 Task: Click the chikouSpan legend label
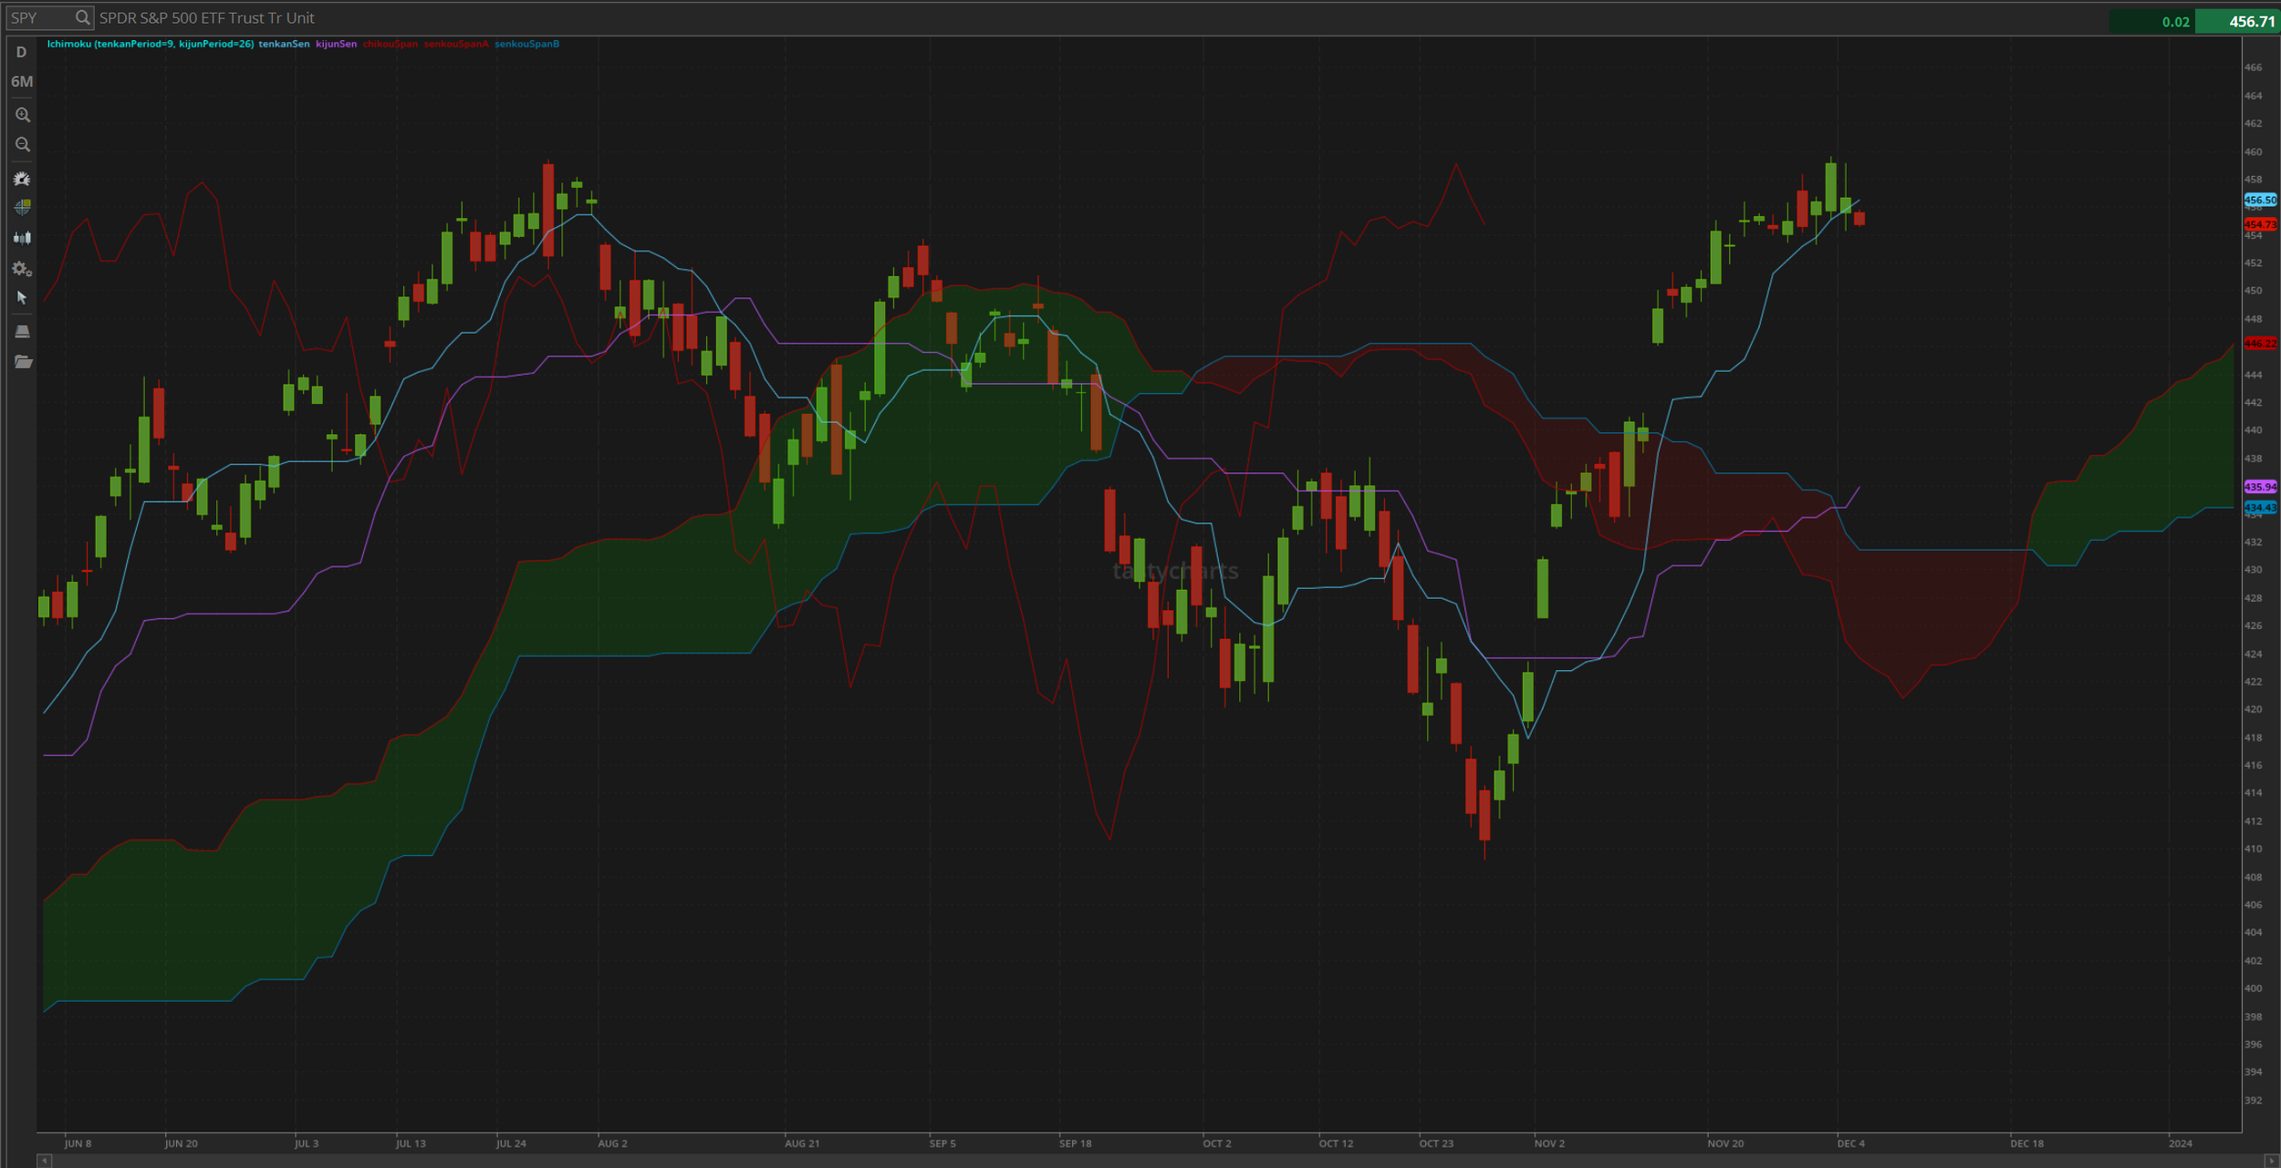point(391,44)
